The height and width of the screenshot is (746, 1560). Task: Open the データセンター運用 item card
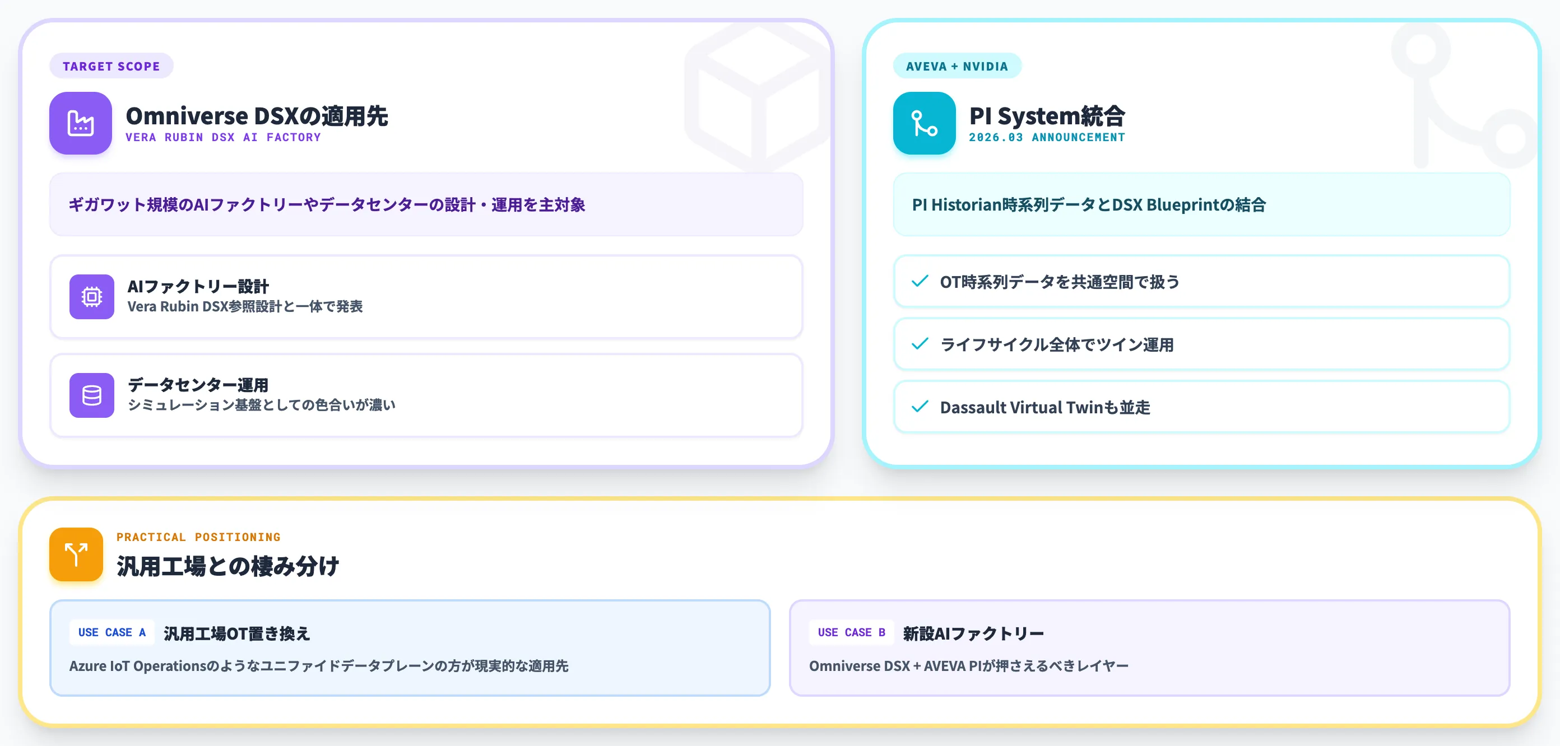[x=426, y=395]
